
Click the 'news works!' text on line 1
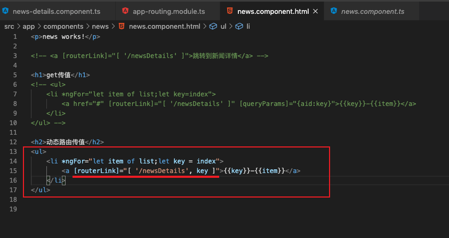(63, 37)
